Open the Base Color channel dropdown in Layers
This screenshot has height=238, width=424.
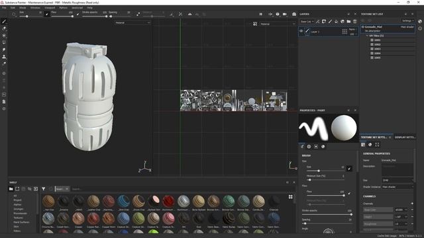point(307,22)
